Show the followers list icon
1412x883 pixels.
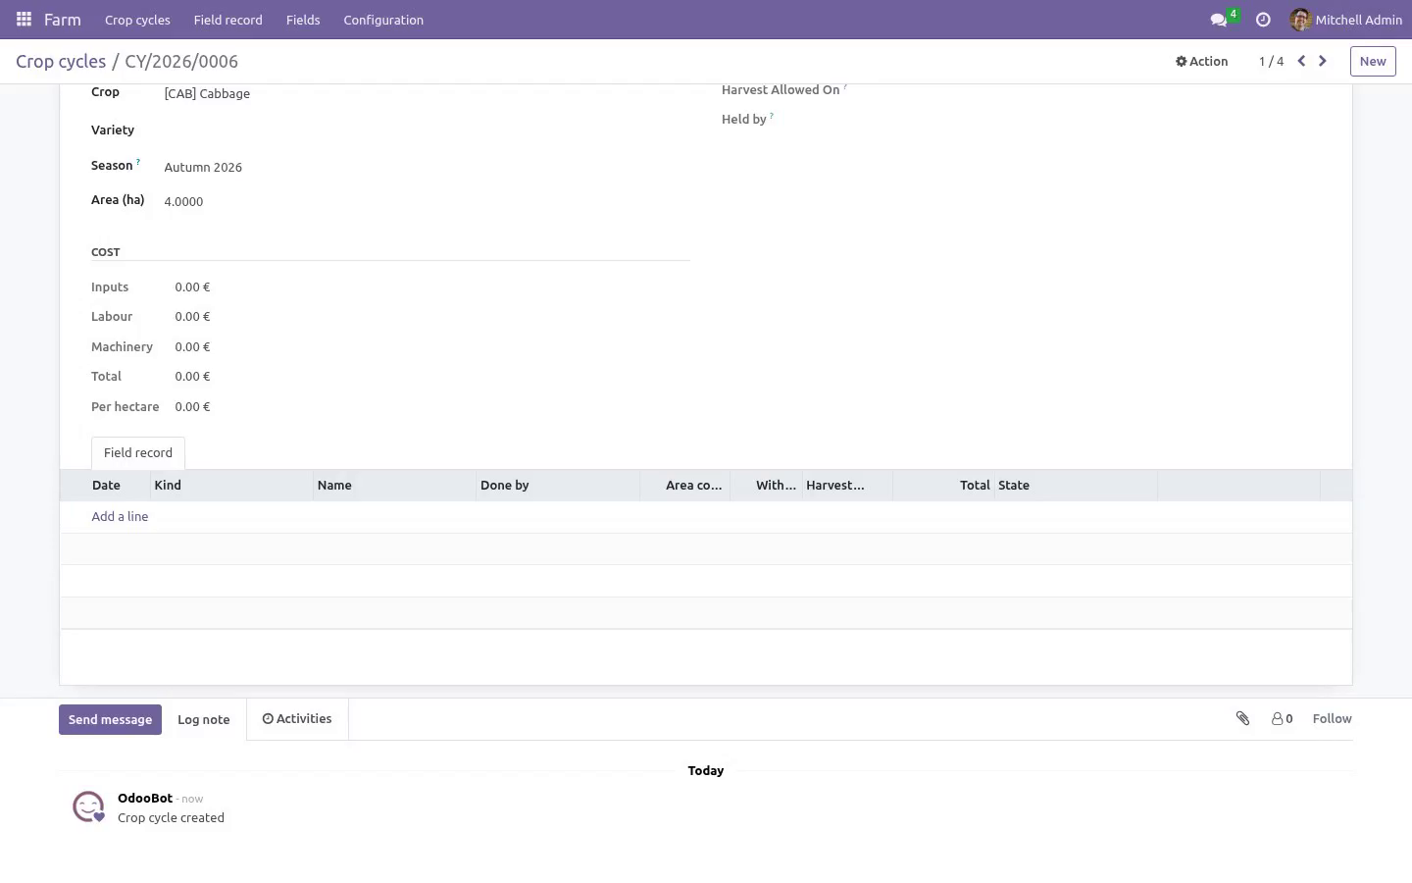point(1282,719)
